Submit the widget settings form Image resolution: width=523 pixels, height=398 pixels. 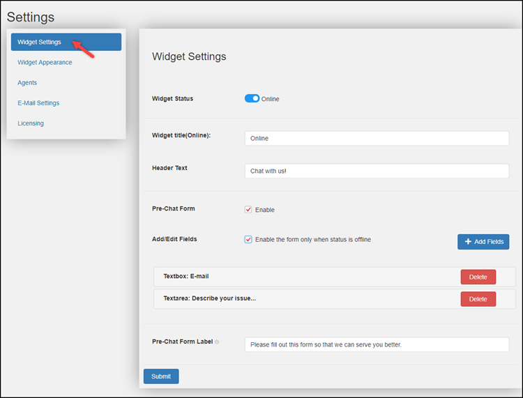pyautogui.click(x=161, y=376)
